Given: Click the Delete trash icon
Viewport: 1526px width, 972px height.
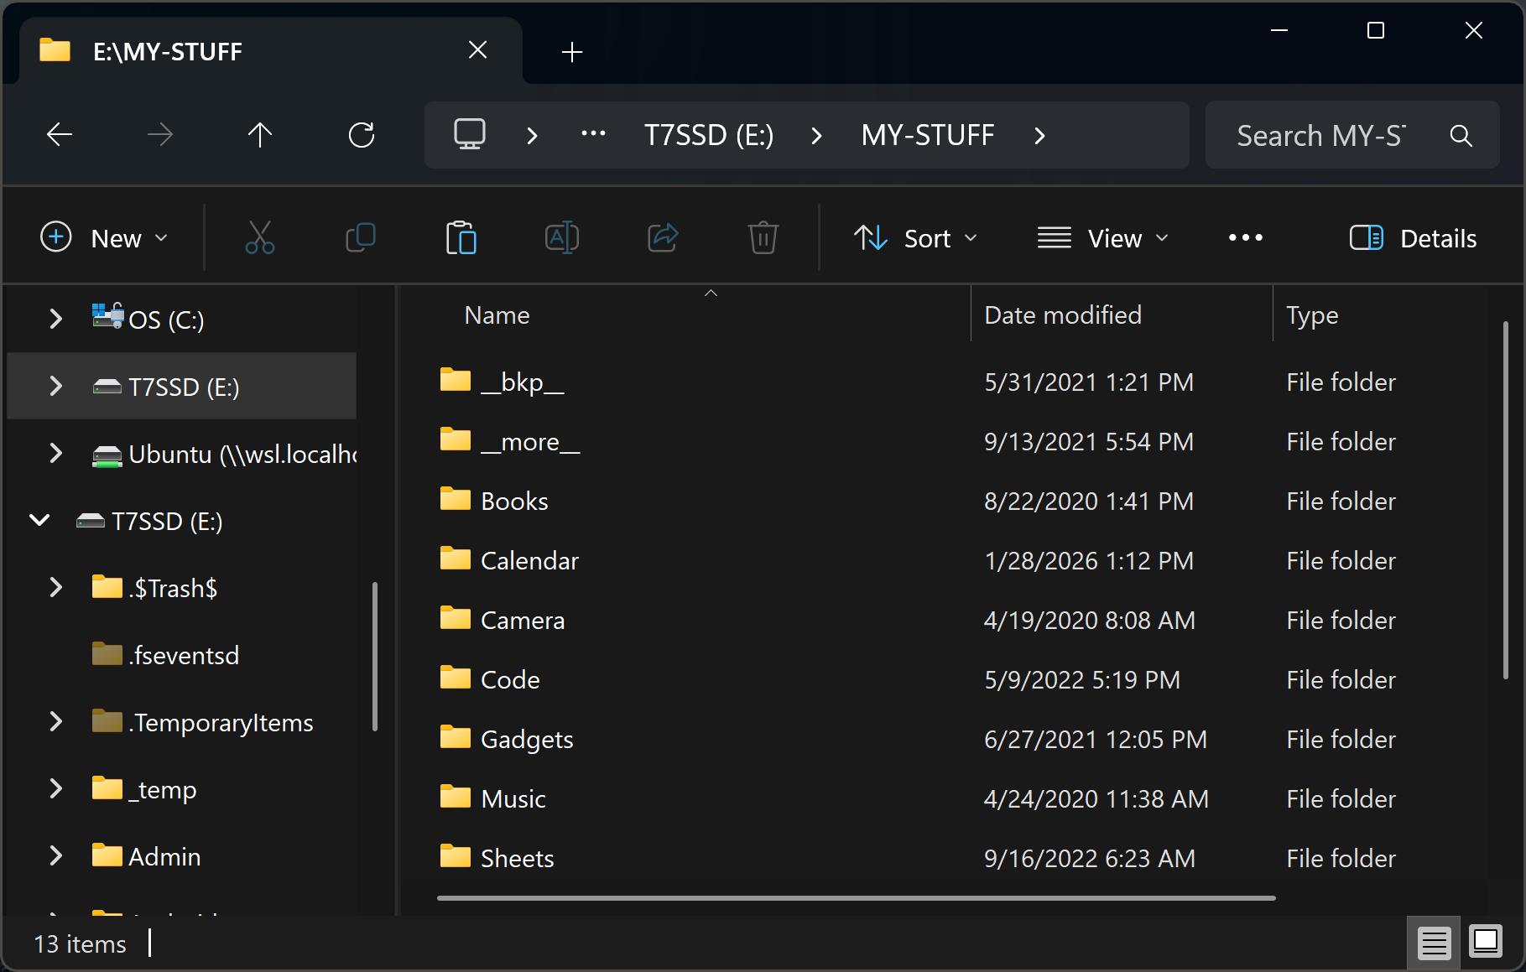Looking at the screenshot, I should (763, 238).
